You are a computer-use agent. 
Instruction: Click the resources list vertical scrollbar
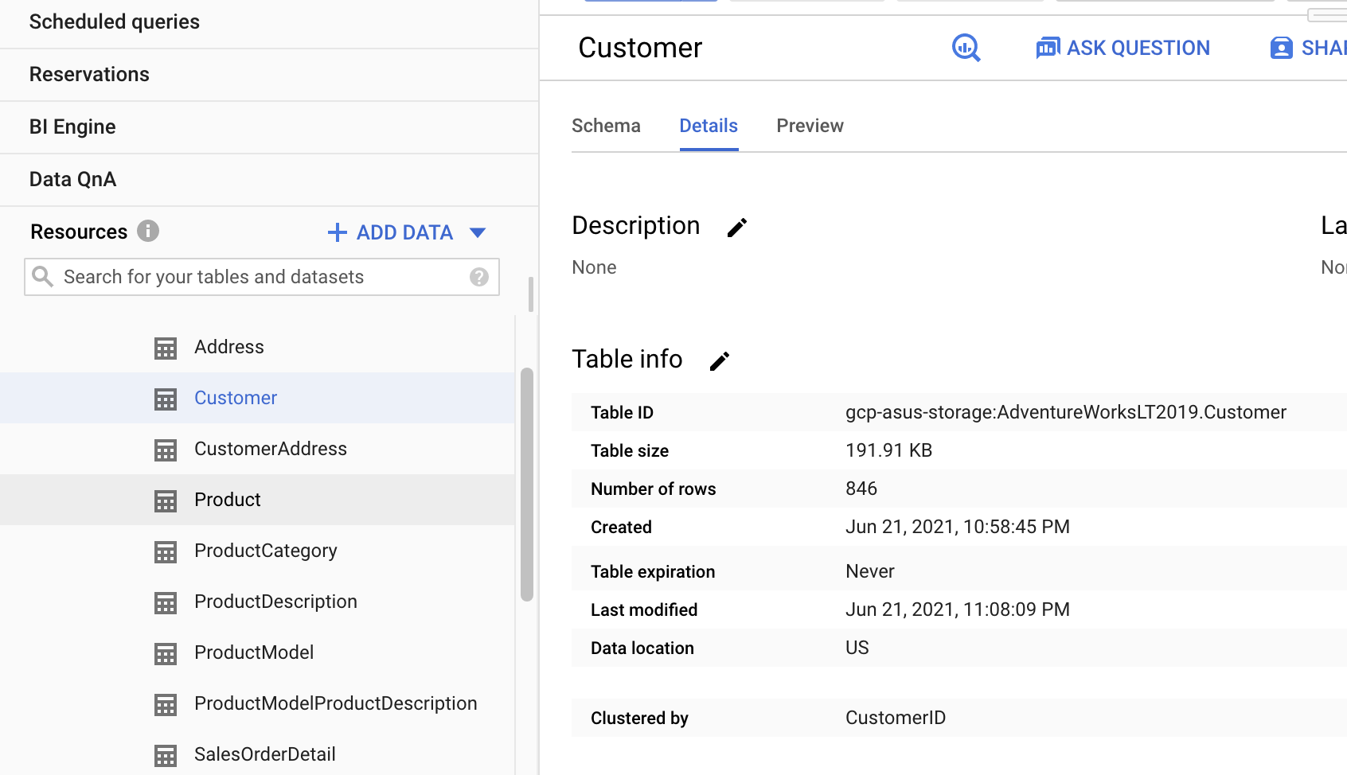coord(526,484)
